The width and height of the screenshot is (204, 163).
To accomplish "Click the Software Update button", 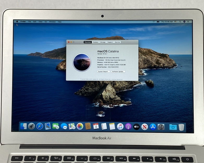I will point(118,72).
